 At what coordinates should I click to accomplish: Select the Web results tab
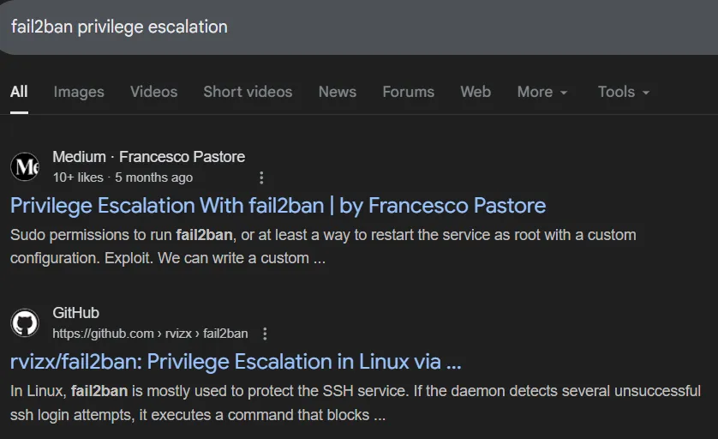coord(476,92)
